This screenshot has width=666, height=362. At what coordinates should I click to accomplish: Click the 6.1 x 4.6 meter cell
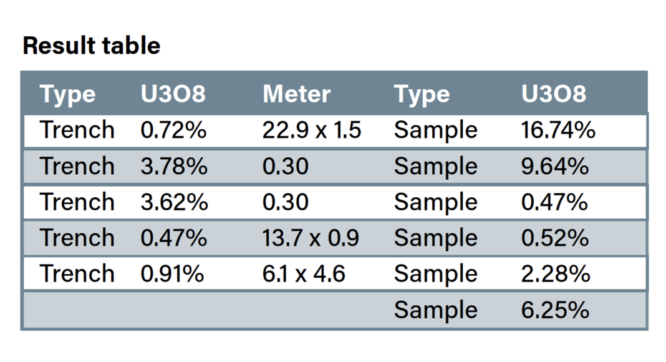point(304,274)
